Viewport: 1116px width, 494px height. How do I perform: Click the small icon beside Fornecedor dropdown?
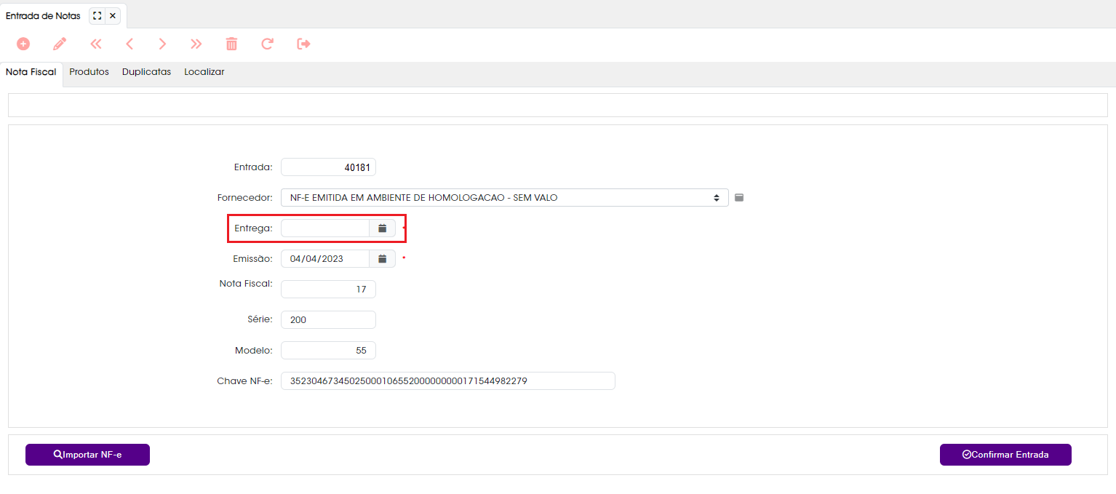[739, 197]
